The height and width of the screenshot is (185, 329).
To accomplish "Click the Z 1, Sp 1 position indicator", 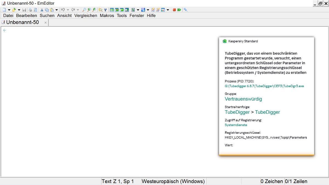I will 124,181.
